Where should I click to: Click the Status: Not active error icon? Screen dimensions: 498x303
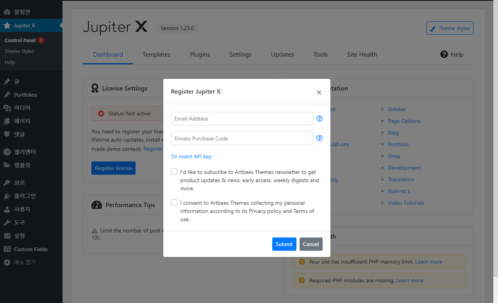101,113
